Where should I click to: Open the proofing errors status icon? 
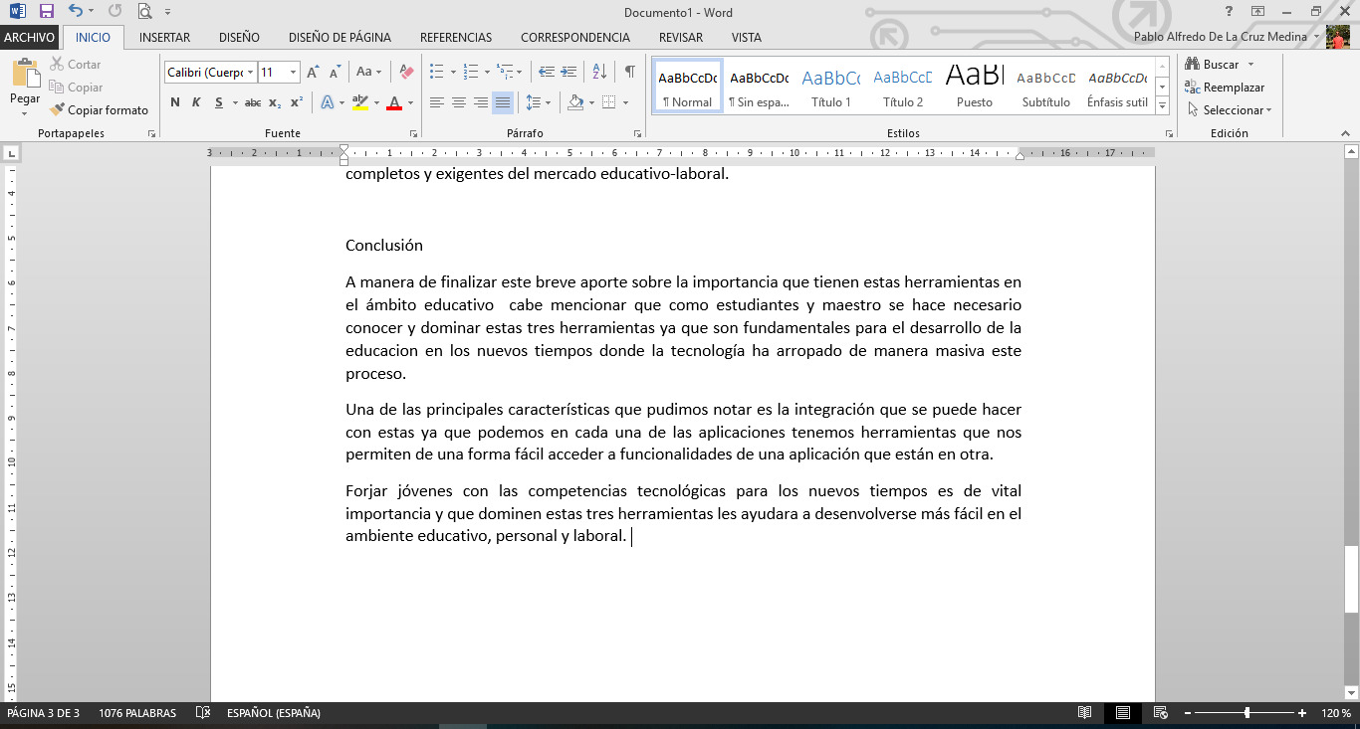(x=203, y=713)
